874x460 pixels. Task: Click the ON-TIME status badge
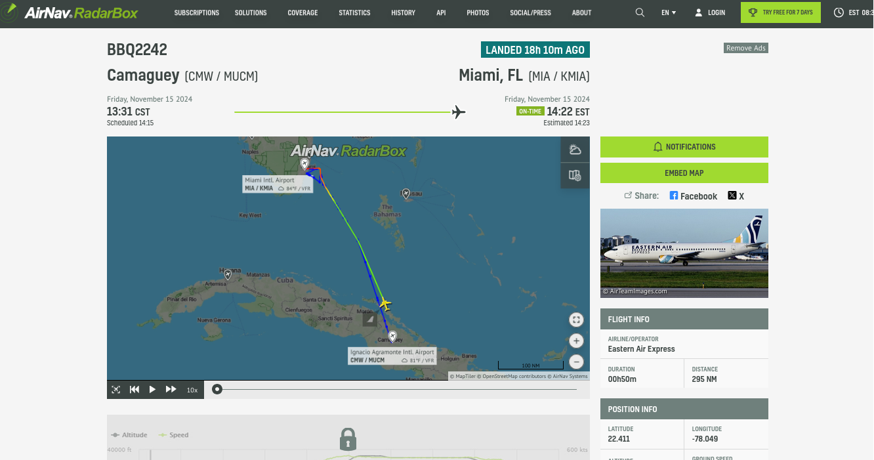click(530, 112)
